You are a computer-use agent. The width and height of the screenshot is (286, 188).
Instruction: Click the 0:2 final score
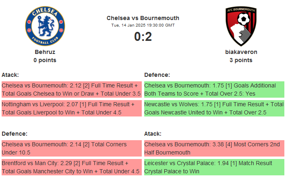click(143, 37)
